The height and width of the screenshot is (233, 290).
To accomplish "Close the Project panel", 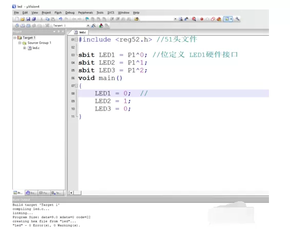I will 63,32.
